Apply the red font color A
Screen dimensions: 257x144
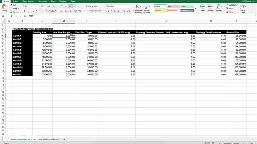click(53, 11)
